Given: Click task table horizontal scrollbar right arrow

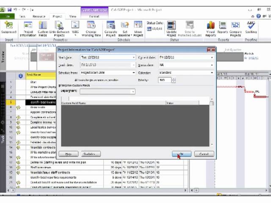Looking at the screenshot, I should 185,190.
